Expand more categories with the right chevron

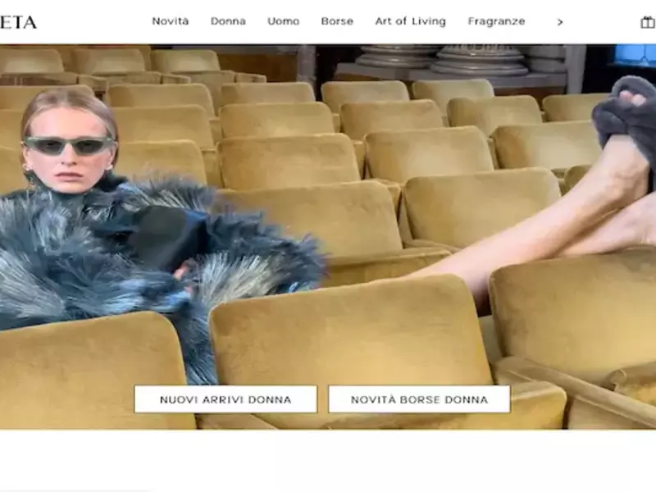(560, 22)
